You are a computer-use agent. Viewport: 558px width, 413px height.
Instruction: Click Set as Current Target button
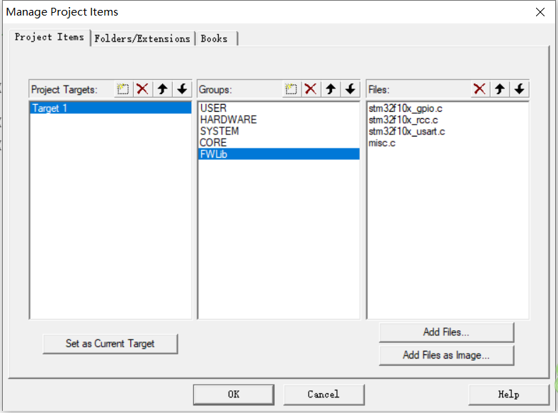point(110,344)
